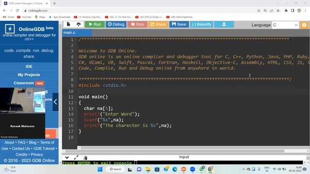The height and width of the screenshot is (174, 310).
Task: Open the browser Extensions puzzle icon
Action: point(286,11)
